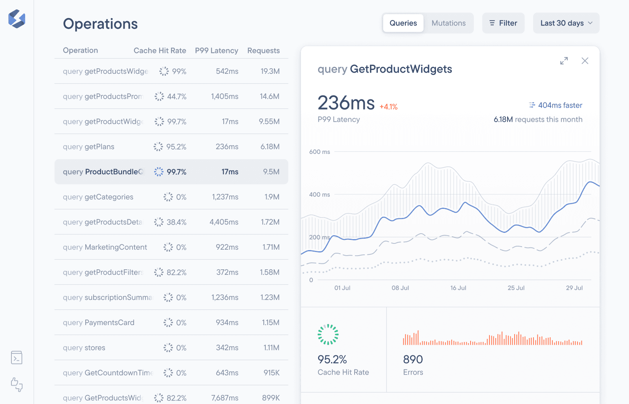
Task: Click the app logo in the sidebar
Action: point(17,19)
